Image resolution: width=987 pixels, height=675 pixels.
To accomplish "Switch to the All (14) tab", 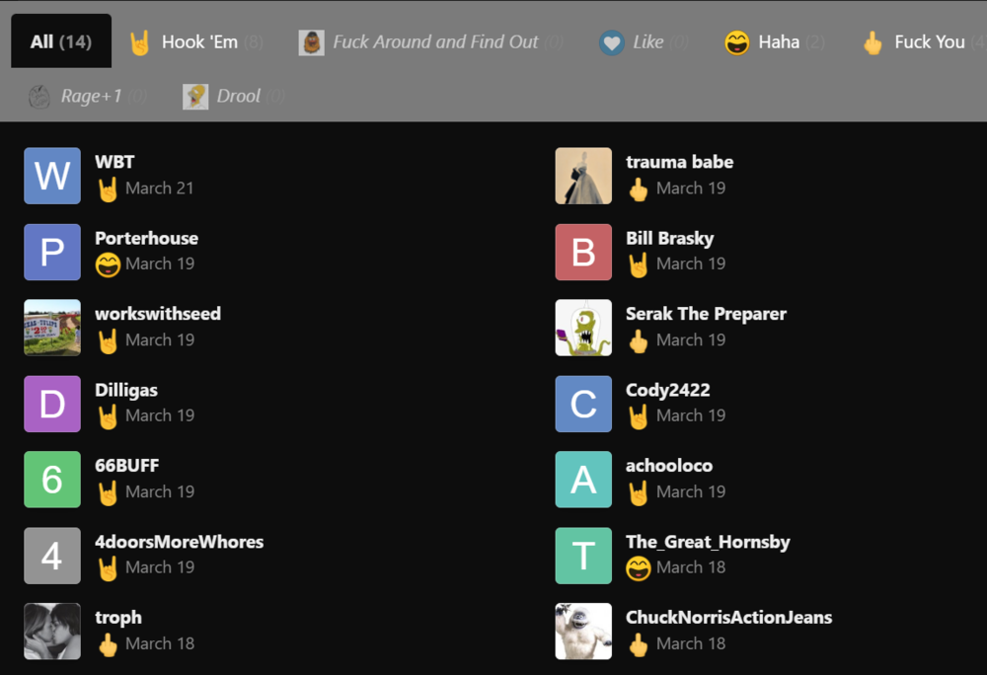I will pos(61,41).
